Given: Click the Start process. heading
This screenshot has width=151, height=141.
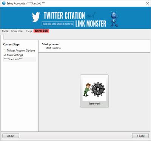Looking at the screenshot, I should pyautogui.click(x=51, y=44).
